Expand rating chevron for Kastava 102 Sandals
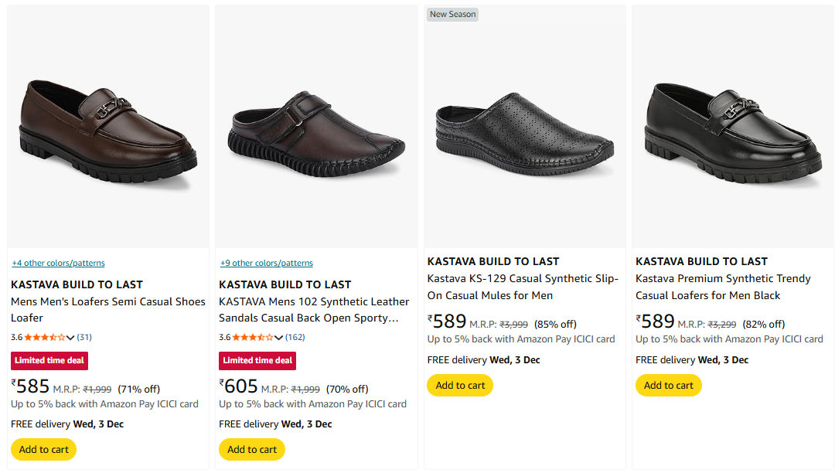Viewport: 835px width, 473px height. [279, 338]
